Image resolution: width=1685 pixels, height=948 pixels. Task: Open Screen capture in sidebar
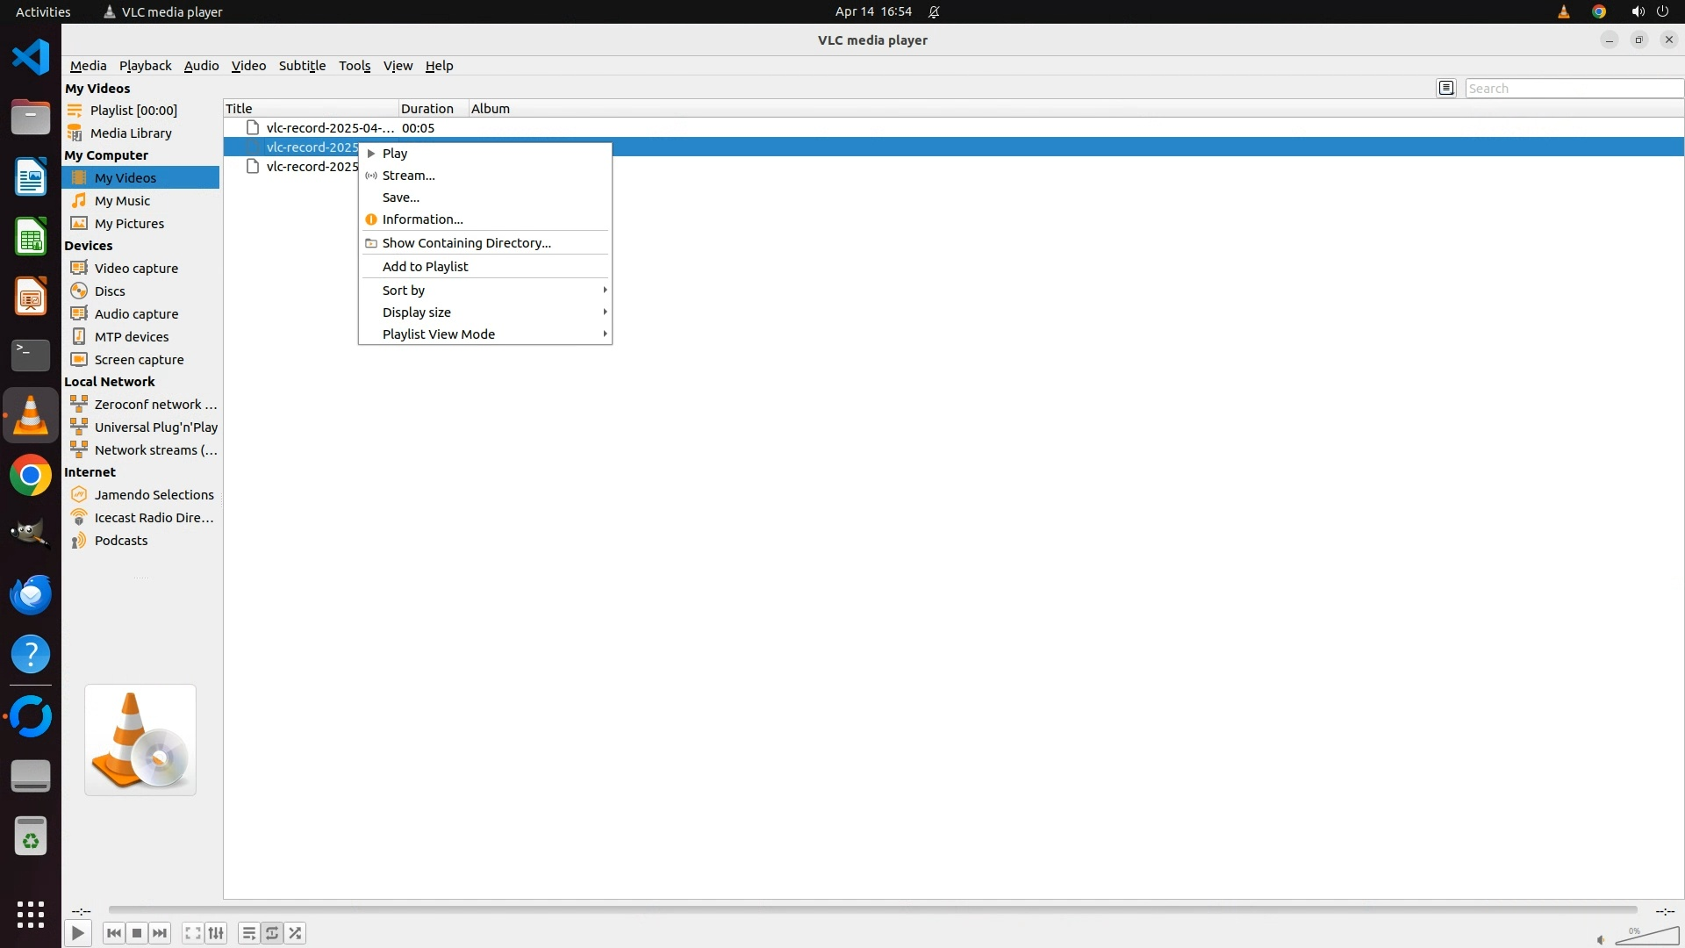pyautogui.click(x=139, y=360)
